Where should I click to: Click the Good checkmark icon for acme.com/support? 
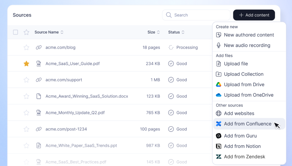(x=171, y=80)
